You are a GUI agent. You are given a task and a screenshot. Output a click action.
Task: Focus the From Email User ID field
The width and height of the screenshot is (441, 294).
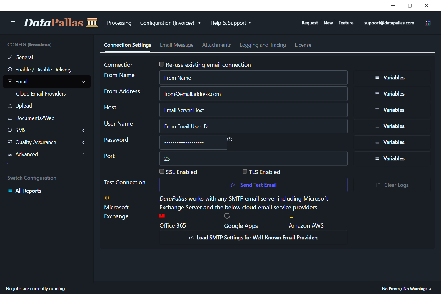point(253,126)
